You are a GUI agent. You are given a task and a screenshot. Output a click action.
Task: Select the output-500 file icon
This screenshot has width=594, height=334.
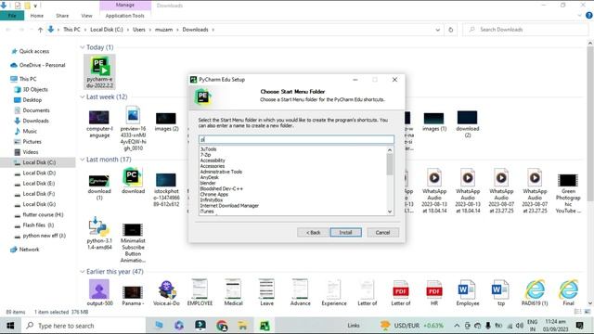99,289
